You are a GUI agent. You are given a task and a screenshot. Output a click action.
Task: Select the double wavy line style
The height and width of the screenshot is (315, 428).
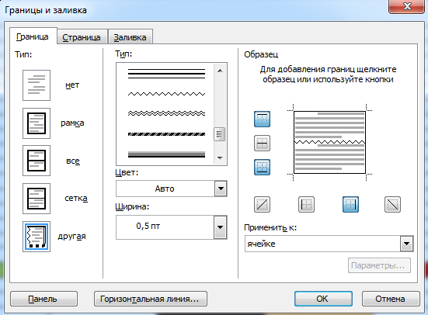(166, 113)
